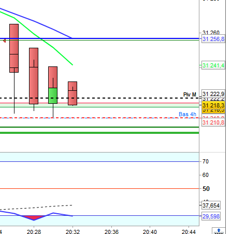Click the 20:28 time axis label
246x234 pixels.
pos(34,232)
